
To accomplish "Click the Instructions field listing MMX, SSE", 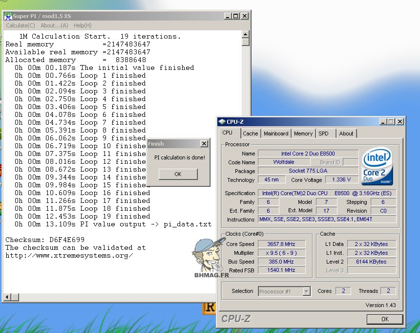I will [x=327, y=220].
